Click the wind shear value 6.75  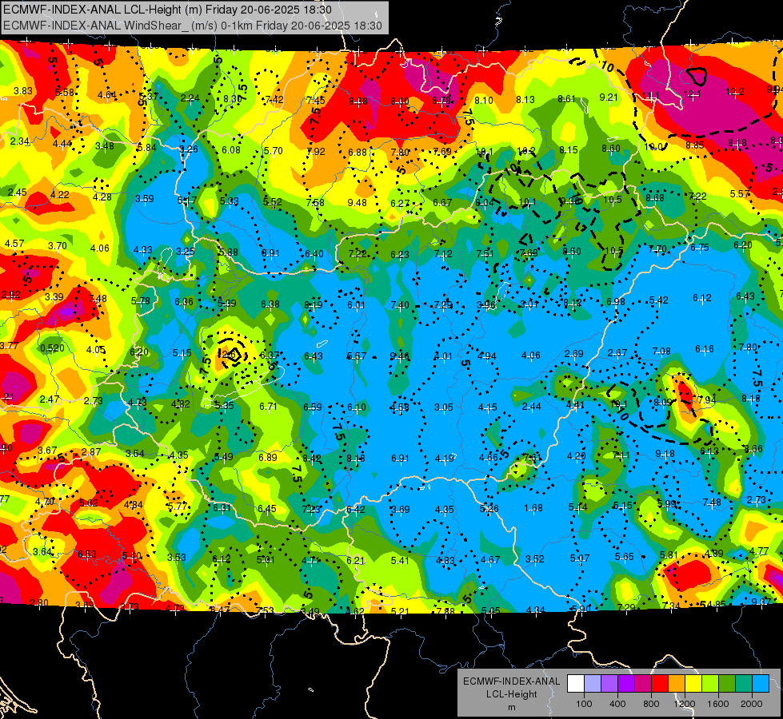click(700, 248)
